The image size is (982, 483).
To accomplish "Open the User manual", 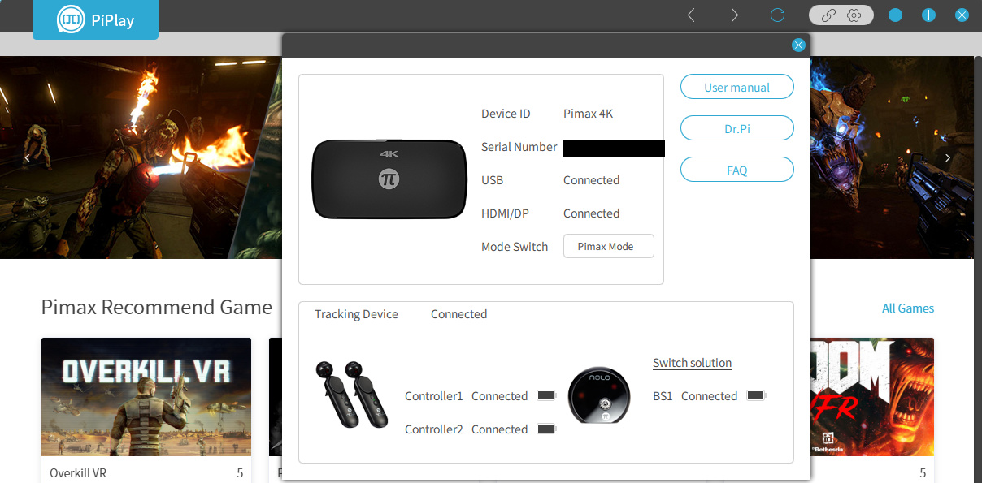I will coord(736,87).
